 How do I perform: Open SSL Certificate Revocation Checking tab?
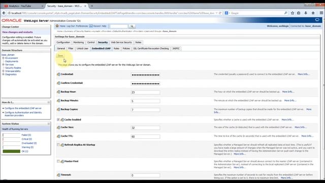coord(151,49)
